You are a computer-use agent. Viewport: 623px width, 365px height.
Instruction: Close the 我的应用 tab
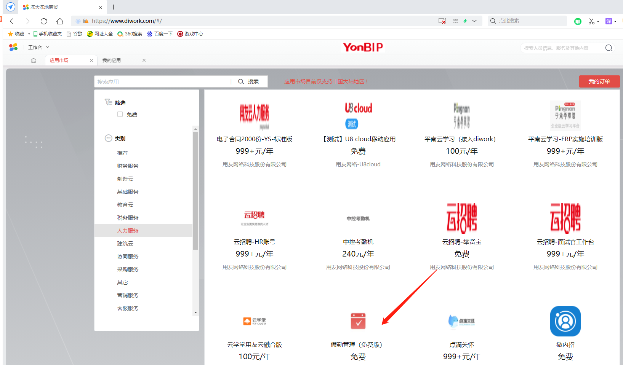[144, 61]
